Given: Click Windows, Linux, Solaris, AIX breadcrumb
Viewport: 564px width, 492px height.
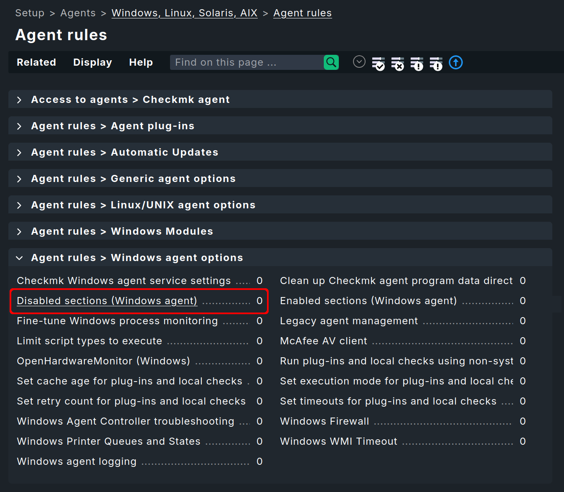Looking at the screenshot, I should pyautogui.click(x=184, y=13).
